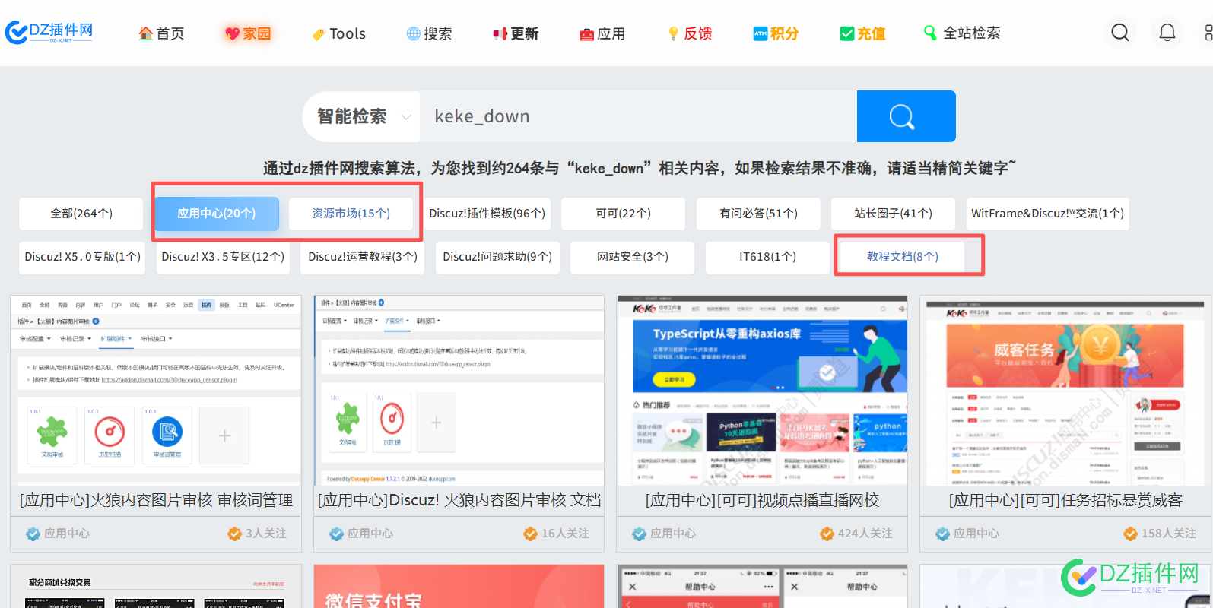Click 3人关注 follower count
1213x608 pixels.
[258, 534]
